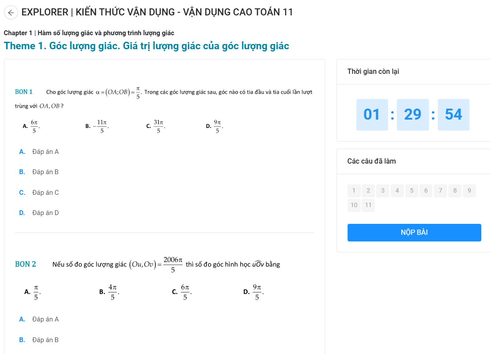Jump to question 2 in answered list
This screenshot has width=491, height=354.
[x=368, y=190]
